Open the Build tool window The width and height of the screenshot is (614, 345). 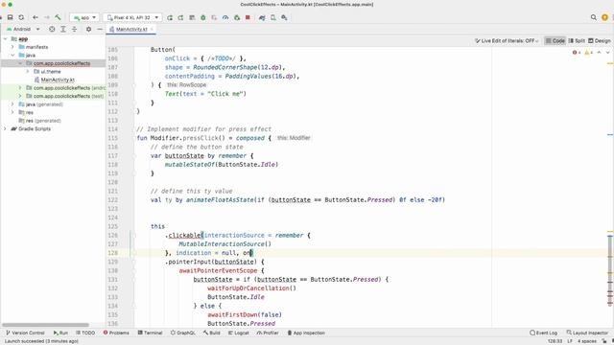click(211, 333)
